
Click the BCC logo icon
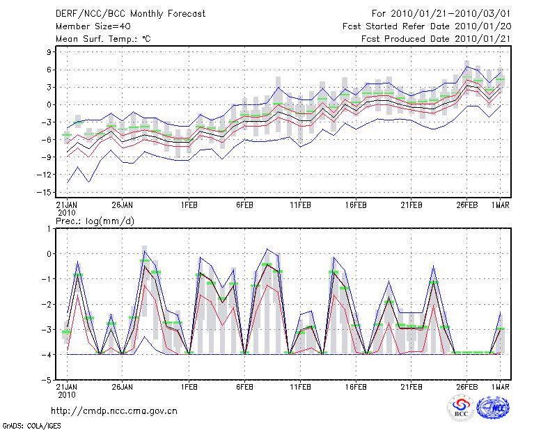click(461, 408)
